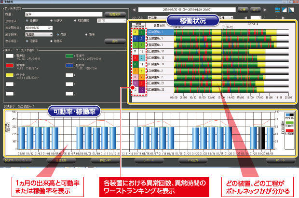
Task: Select 稼働率 as display item
Action: [x=51, y=41]
